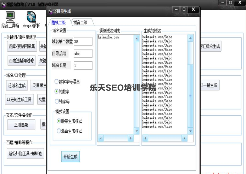Close the 超级站群助手 main window

240,2
